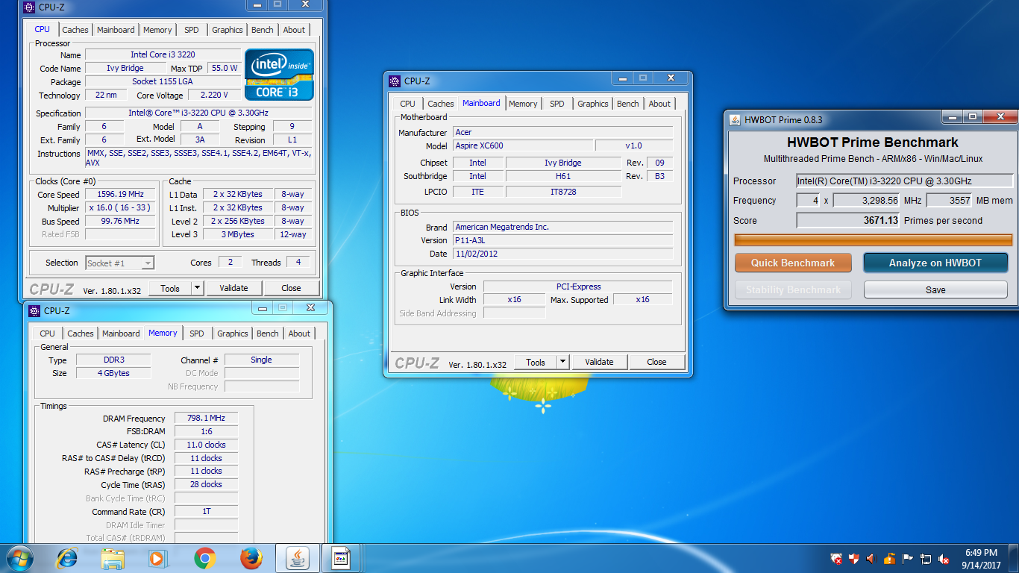
Task: Open Windows Media Player from taskbar
Action: click(157, 558)
